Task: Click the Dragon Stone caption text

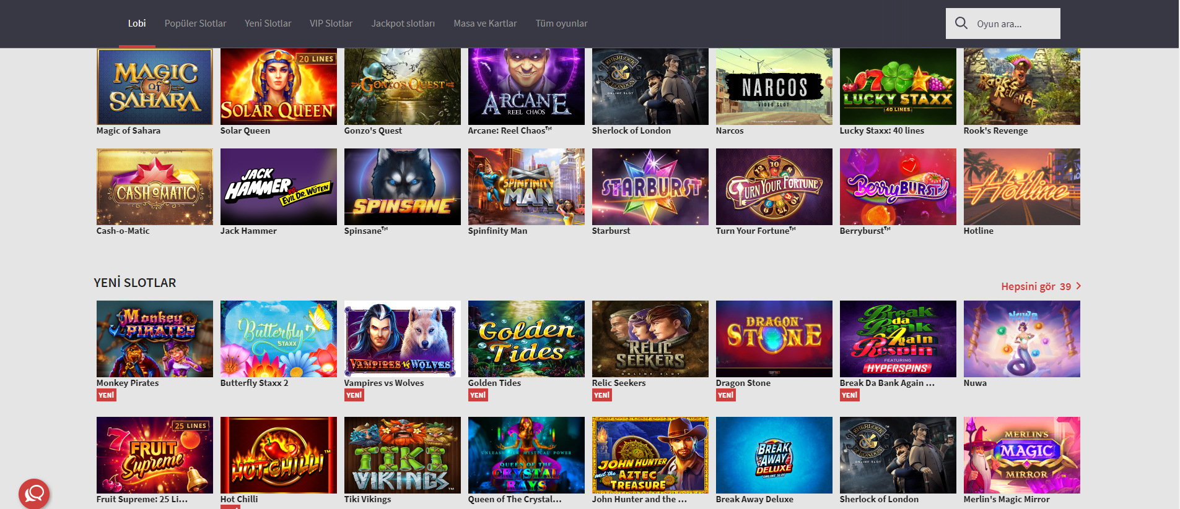Action: [x=743, y=383]
